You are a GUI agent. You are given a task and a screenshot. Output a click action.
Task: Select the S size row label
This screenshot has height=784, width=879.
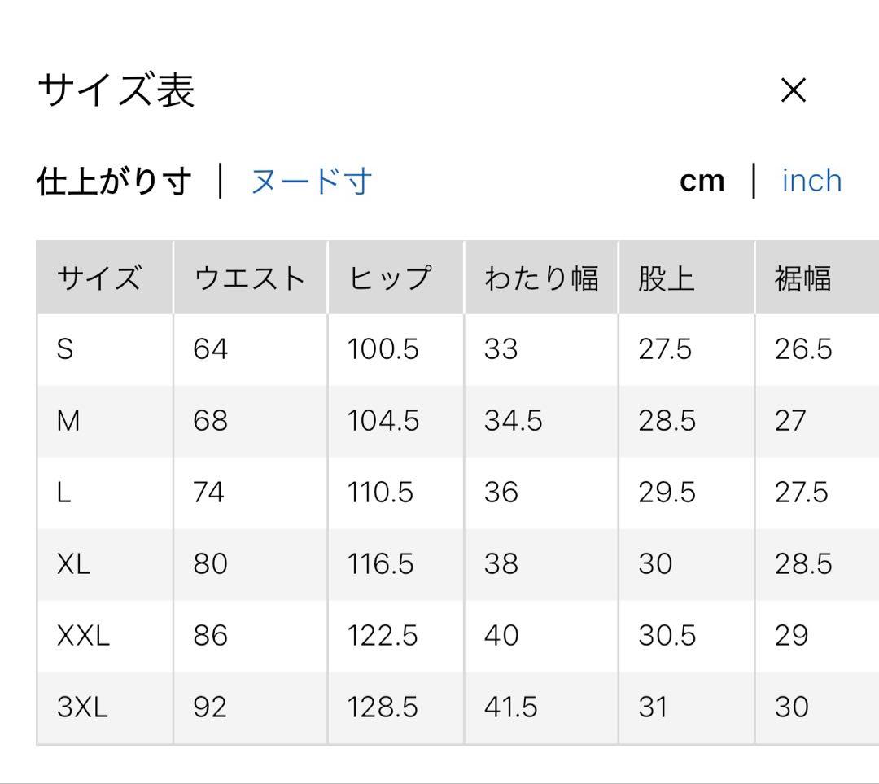[x=65, y=349]
